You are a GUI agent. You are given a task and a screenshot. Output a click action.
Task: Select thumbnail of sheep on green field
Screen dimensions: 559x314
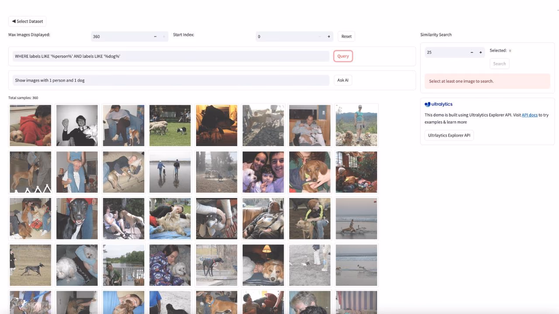click(170, 126)
